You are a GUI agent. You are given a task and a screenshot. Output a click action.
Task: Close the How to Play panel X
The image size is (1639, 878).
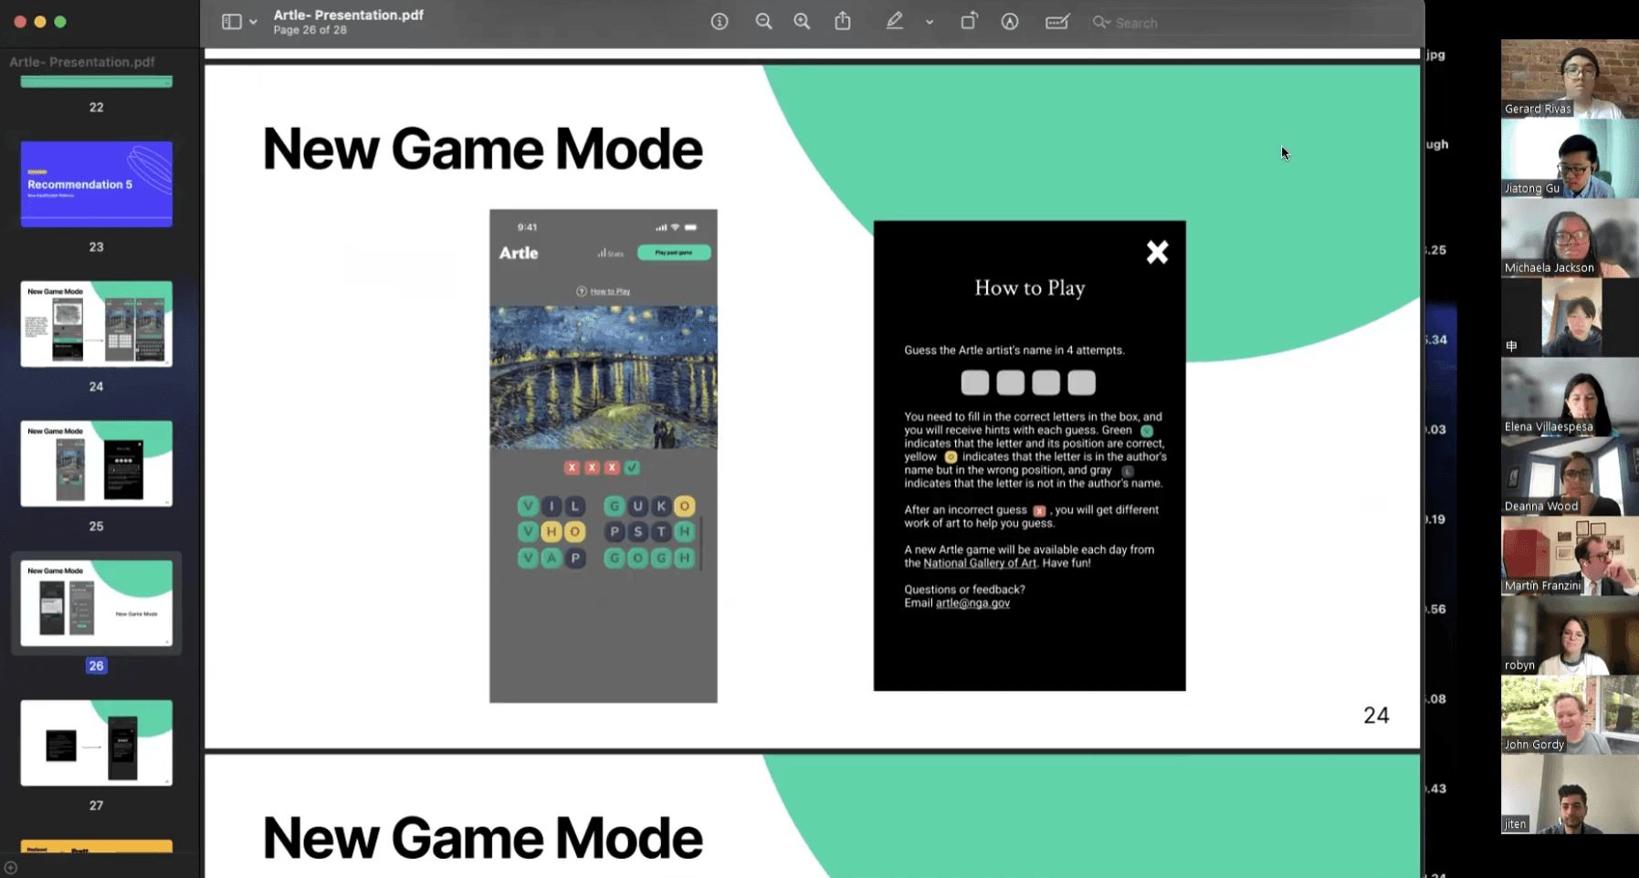coord(1157,252)
